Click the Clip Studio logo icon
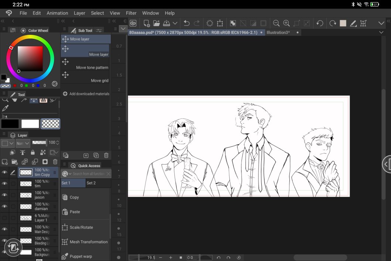This screenshot has height=261, width=391. pyautogui.click(x=9, y=13)
